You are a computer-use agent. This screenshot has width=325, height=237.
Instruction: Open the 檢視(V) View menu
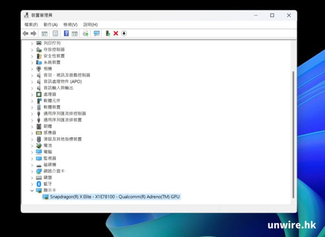[70, 24]
